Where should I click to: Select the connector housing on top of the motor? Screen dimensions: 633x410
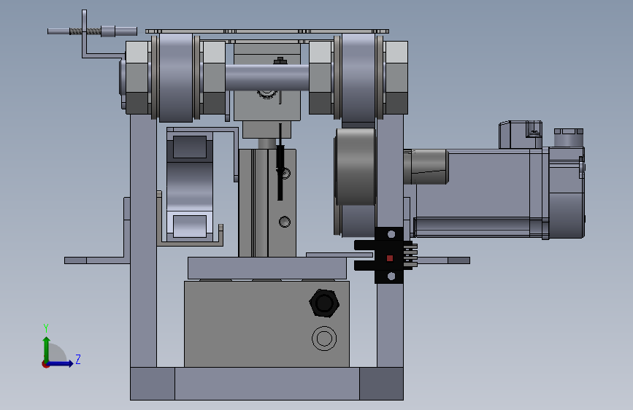(521, 135)
